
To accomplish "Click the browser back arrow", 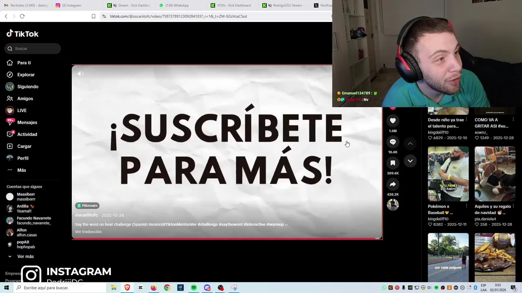I will point(6,16).
